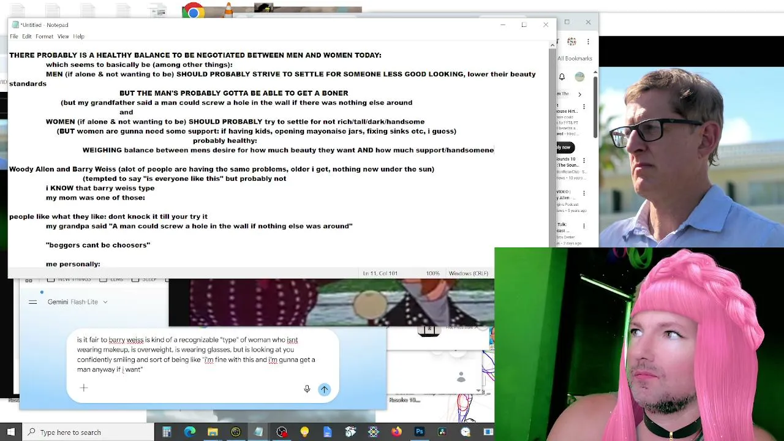This screenshot has height=441, width=784.
Task: Click the Notepad vertical scrollbar up arrow
Action: click(552, 45)
